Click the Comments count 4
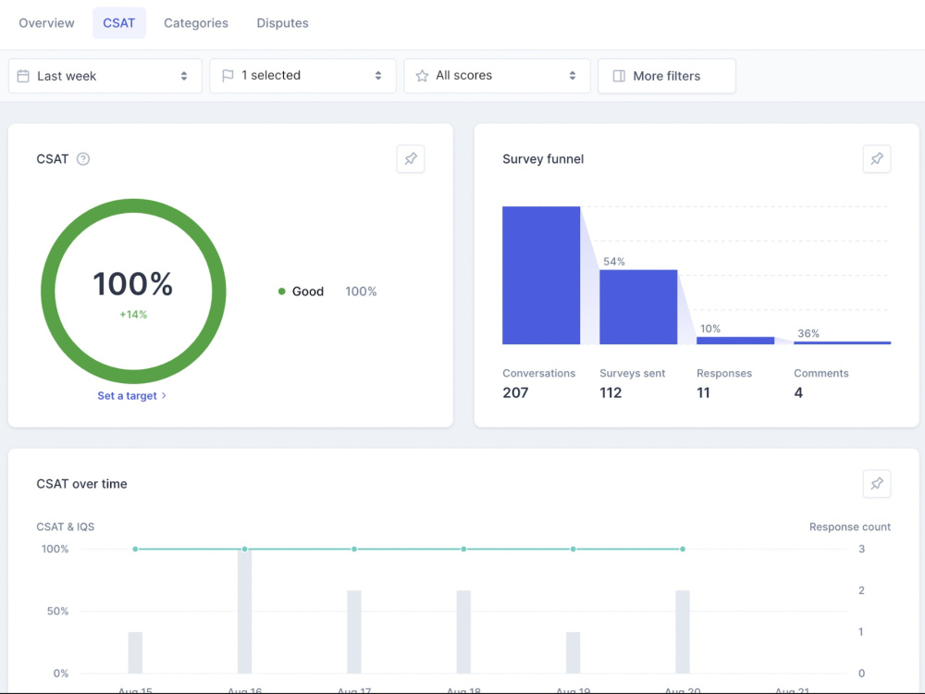The height and width of the screenshot is (694, 925). coord(798,392)
